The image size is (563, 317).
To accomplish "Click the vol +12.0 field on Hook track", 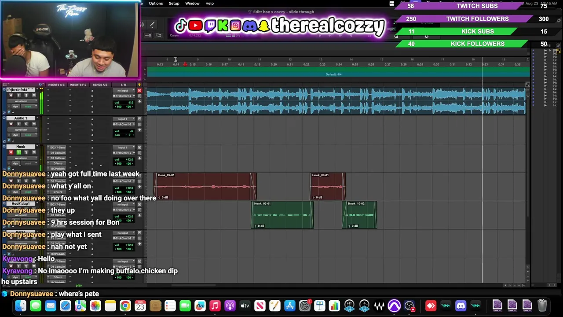I will 124,159.
